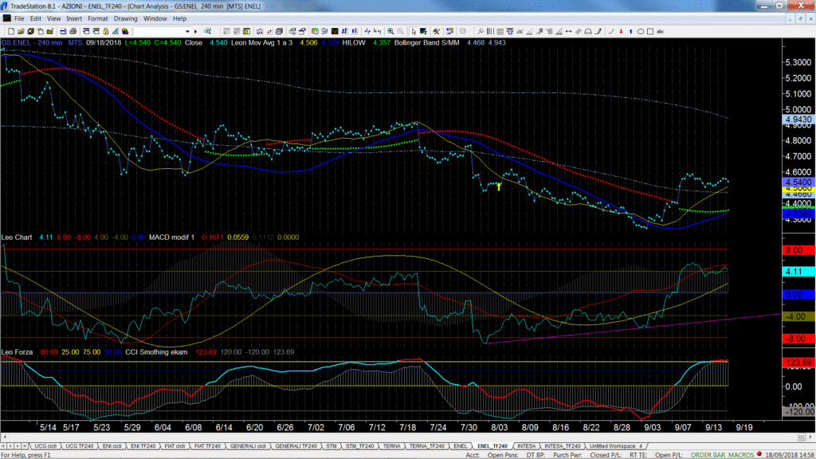
Task: Click the red-green-blue color icon in toolbar
Action: (x=125, y=31)
